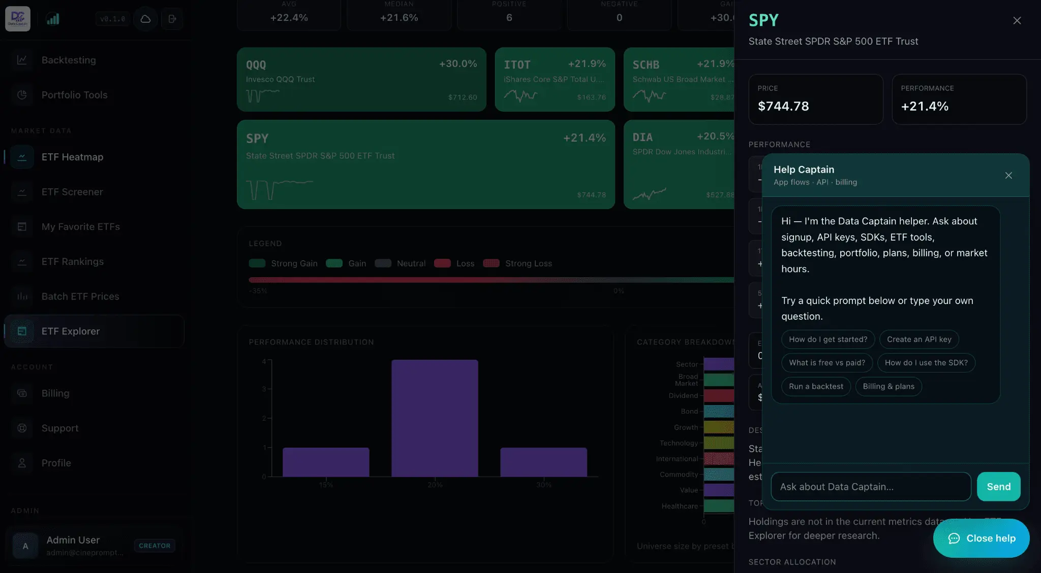Click the Backtesting sidebar icon
1041x573 pixels.
click(x=22, y=60)
